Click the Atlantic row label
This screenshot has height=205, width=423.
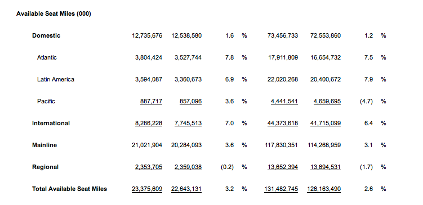pos(47,57)
